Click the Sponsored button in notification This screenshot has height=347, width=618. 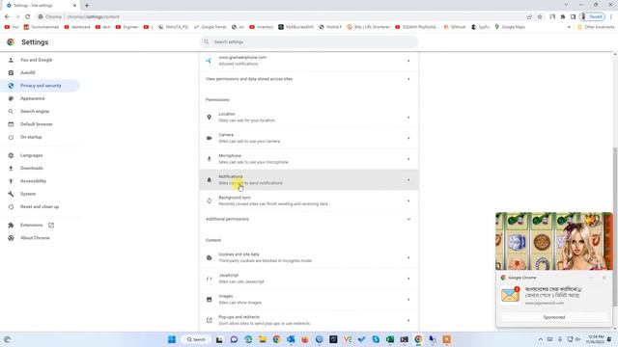553,317
